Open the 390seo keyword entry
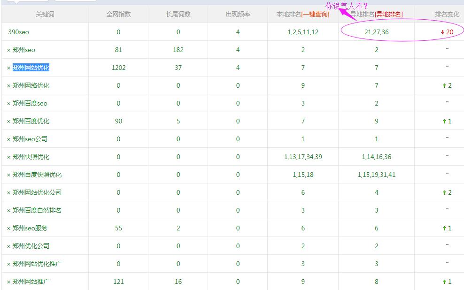 pos(18,32)
